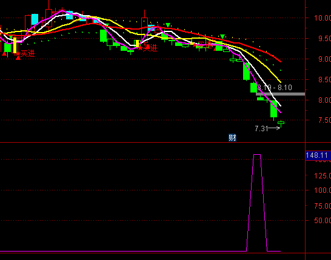331x260 pixels.
Task: Click the green down-triangle sell marker below 10.00 line
Action: [168, 25]
